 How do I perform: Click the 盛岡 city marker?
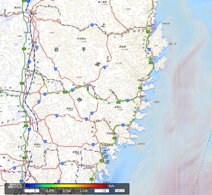(31, 13)
